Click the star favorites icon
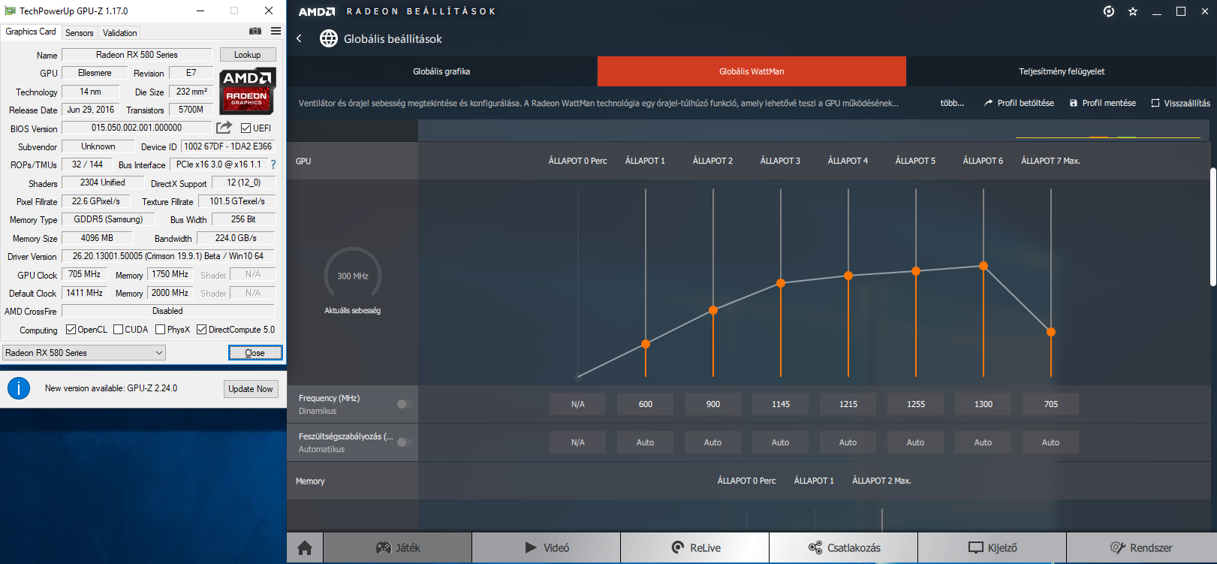 (x=1133, y=11)
